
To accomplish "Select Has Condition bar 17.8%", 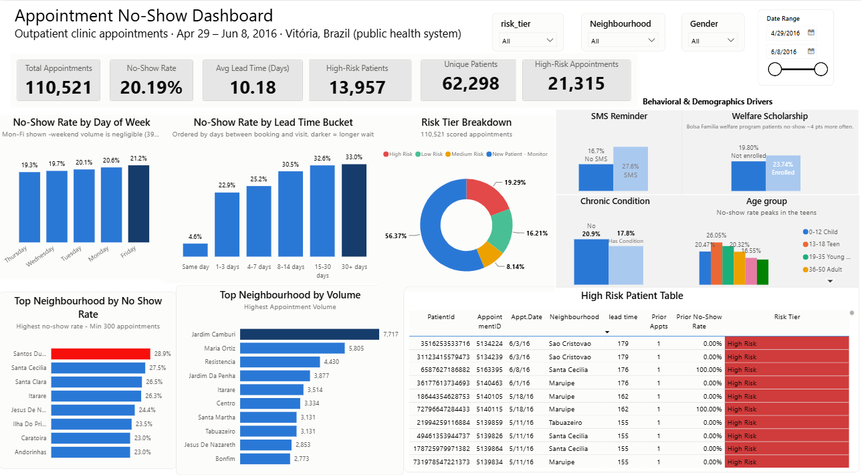I will (x=626, y=266).
